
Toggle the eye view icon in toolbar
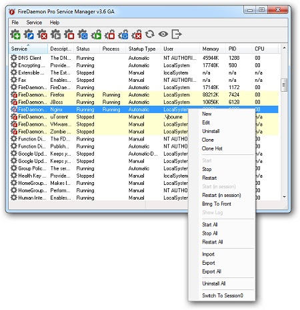[163, 34]
